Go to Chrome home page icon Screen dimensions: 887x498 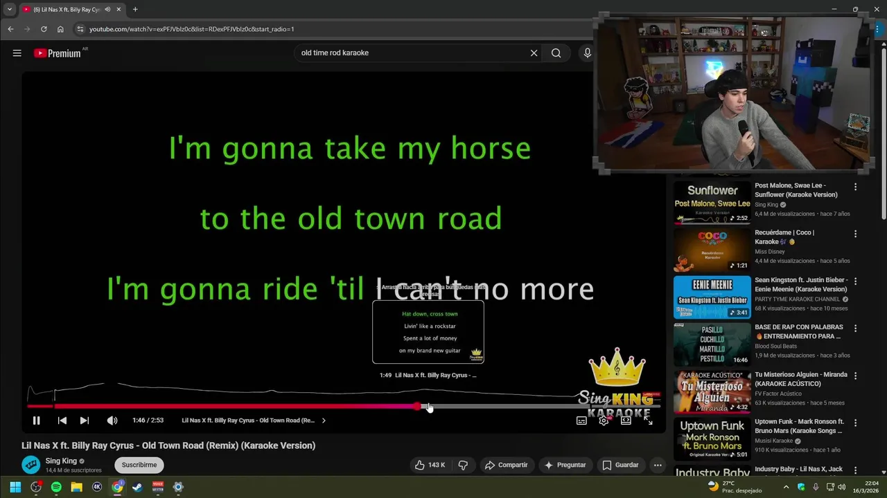[x=60, y=29]
